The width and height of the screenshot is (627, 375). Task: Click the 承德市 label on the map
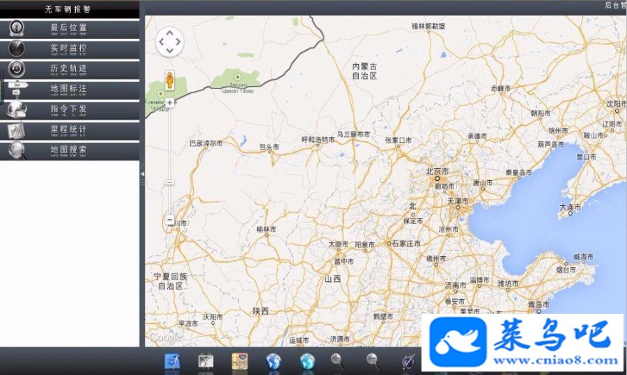click(x=477, y=136)
